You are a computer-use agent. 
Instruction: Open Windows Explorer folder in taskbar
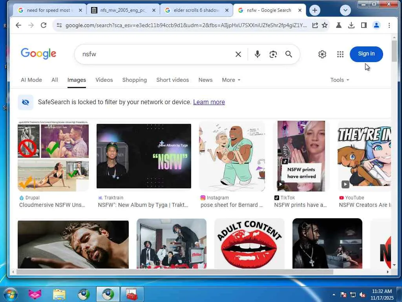59,294
